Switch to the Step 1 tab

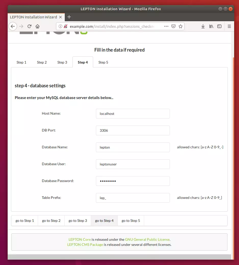(x=21, y=62)
